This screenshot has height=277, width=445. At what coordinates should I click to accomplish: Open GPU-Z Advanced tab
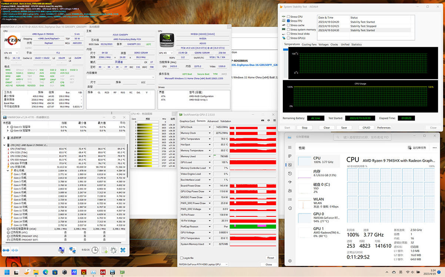click(213, 121)
